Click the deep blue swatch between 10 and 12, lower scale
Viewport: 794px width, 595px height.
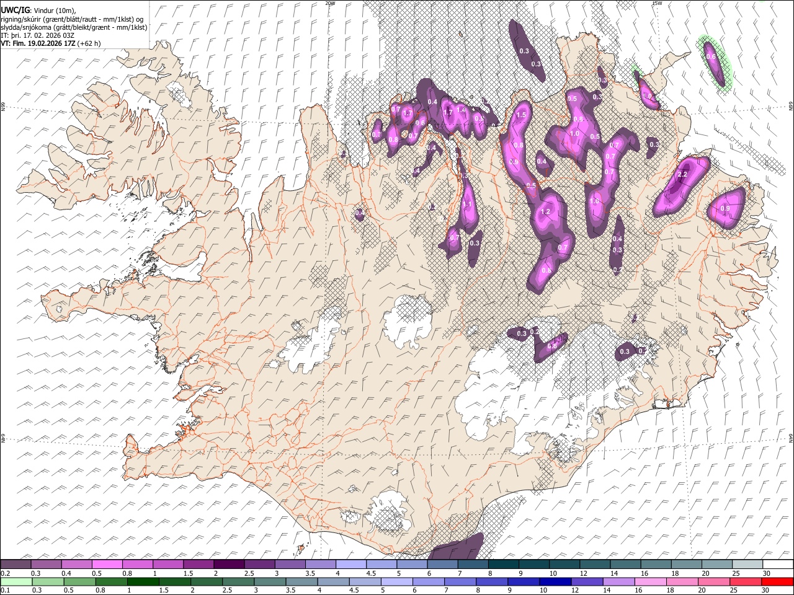coord(555,581)
